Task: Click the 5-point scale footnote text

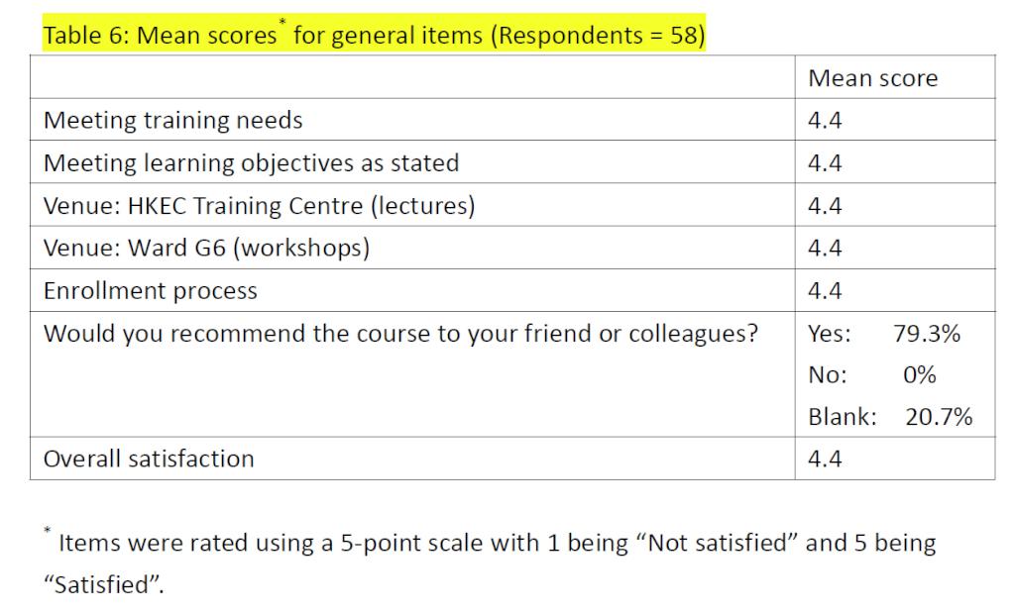Action: pyautogui.click(x=490, y=563)
